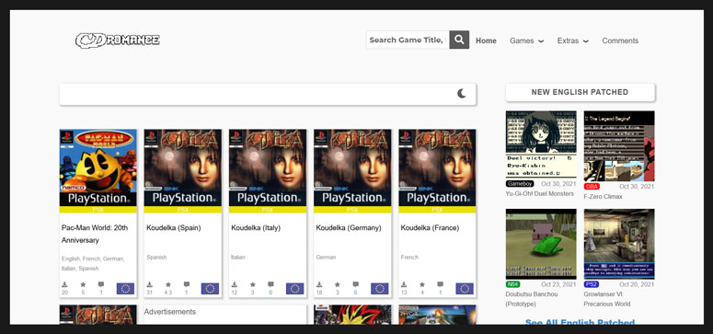Click the 'Italian' language text on Koudelka (Italy)
This screenshot has height=334, width=713.
[x=237, y=257]
